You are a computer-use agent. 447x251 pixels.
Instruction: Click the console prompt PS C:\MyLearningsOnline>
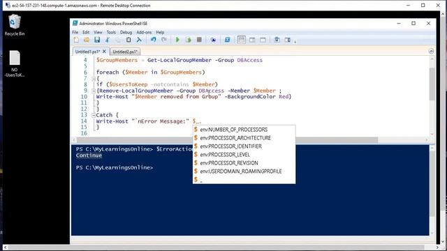pyautogui.click(x=115, y=167)
